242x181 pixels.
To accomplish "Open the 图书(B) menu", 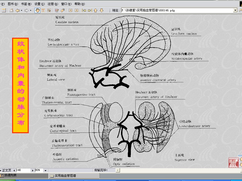I will pyautogui.click(x=13, y=4).
